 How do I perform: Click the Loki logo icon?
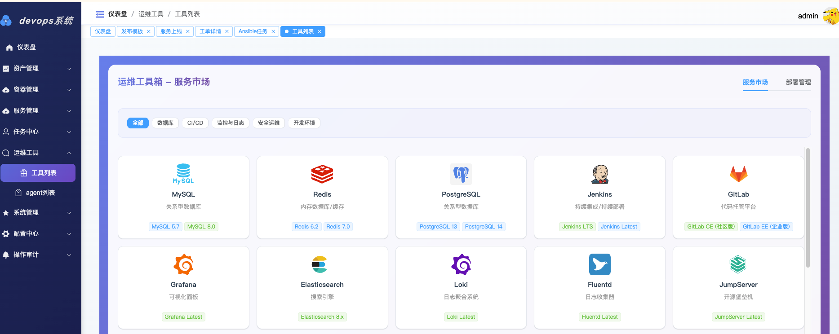click(461, 264)
